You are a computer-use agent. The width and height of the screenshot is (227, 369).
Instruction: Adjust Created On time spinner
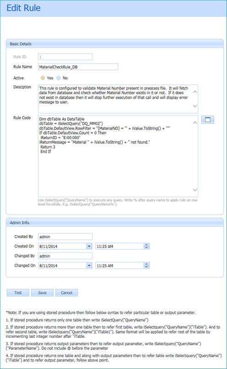(x=146, y=246)
